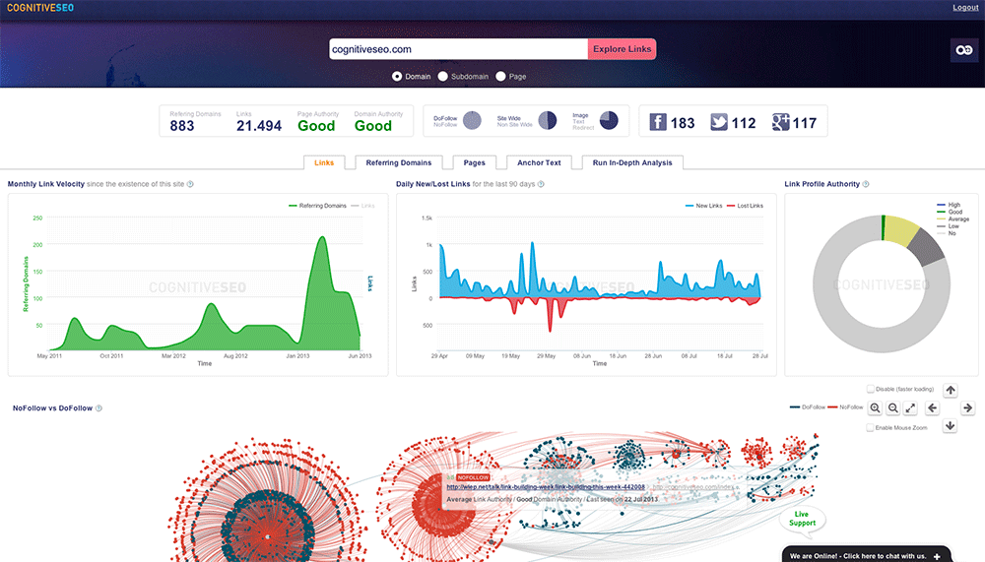Open help icon next to Monthly Link Velocity

pos(190,184)
